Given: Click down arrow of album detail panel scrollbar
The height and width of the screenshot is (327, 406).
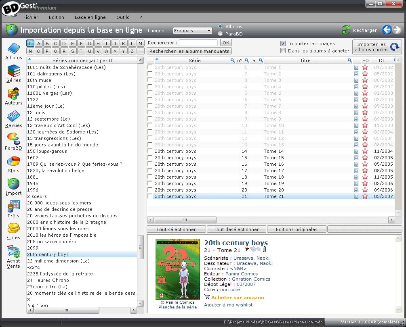Looking at the screenshot, I should [x=398, y=309].
